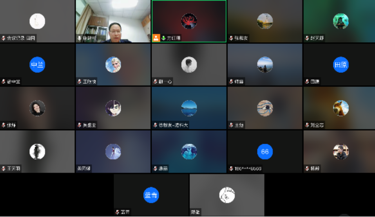The image size is (375, 217).
Task: Click the muted mic icon beside the 186 phone number
Action: [231, 169]
